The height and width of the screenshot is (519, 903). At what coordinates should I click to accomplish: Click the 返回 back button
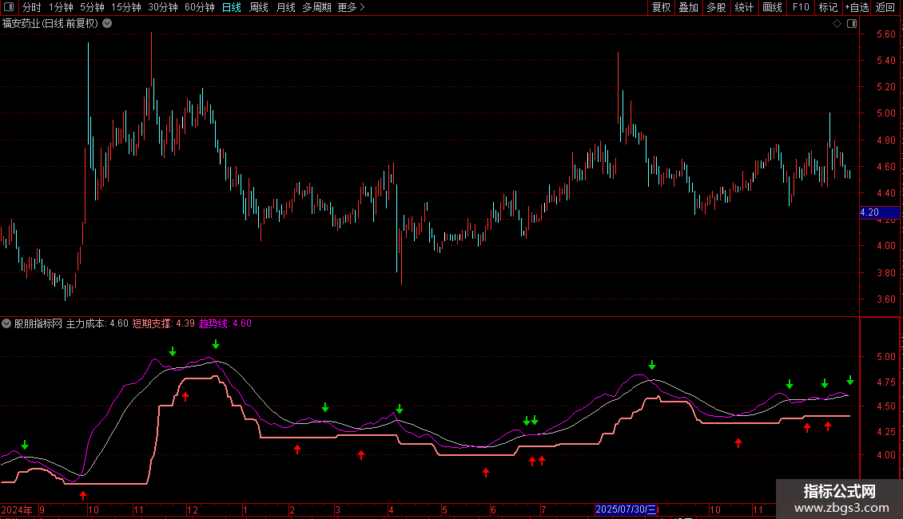click(885, 7)
